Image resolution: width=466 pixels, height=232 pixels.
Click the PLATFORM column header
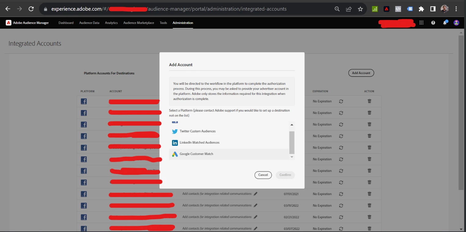coord(87,91)
